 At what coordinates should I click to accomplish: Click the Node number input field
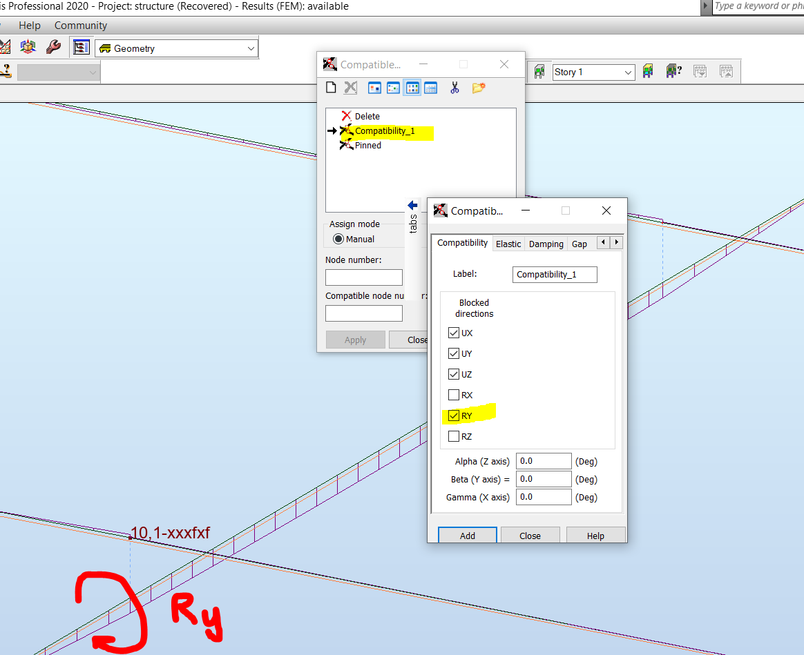pyautogui.click(x=363, y=277)
